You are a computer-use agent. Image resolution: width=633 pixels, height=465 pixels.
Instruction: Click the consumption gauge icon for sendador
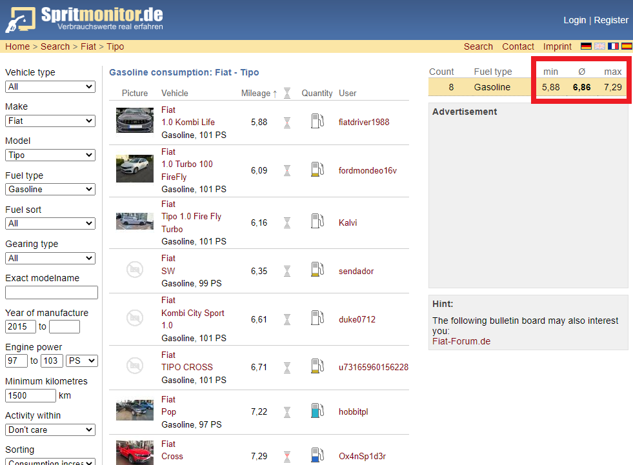pyautogui.click(x=287, y=271)
